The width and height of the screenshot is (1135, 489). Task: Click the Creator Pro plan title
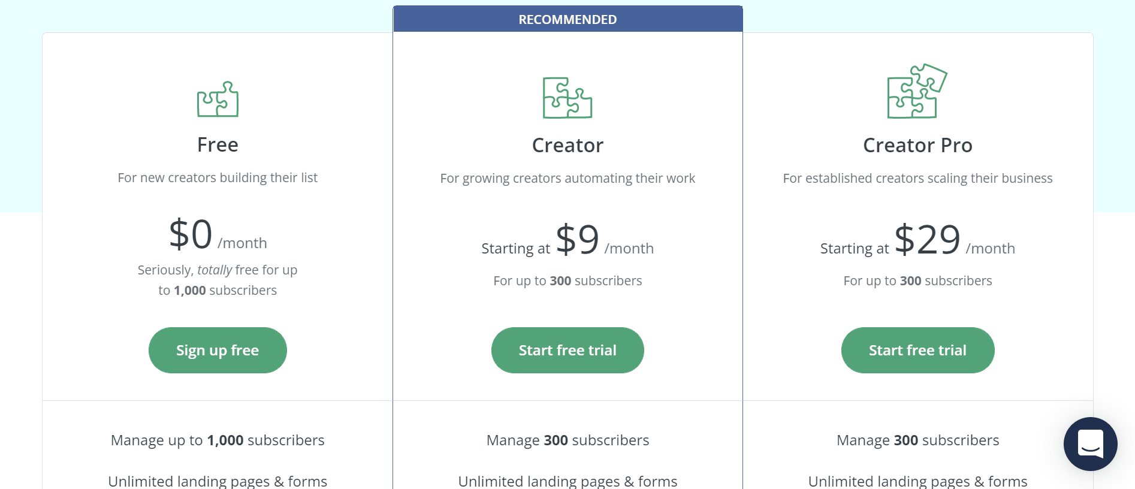[x=917, y=144]
